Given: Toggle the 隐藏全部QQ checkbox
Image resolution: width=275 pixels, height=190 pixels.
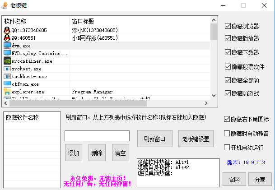Looking at the screenshot, I should tap(228, 80).
